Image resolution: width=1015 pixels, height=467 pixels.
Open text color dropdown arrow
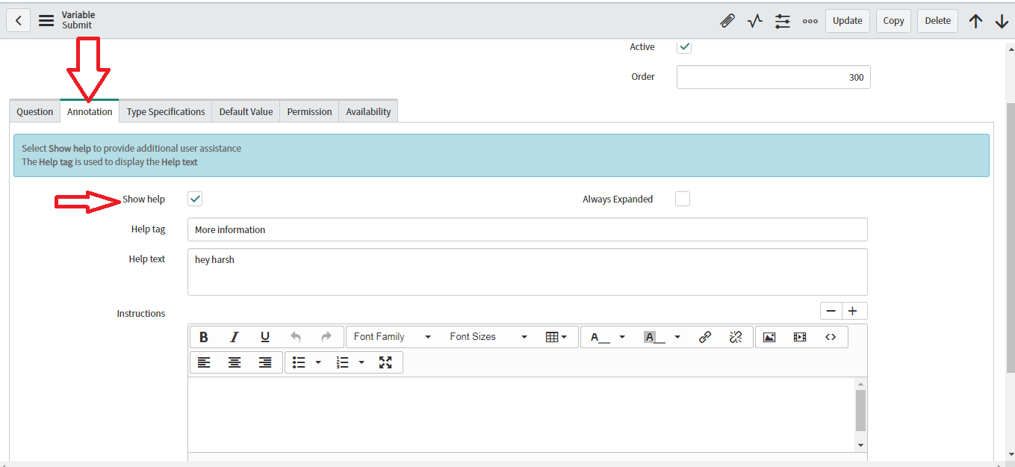point(622,337)
